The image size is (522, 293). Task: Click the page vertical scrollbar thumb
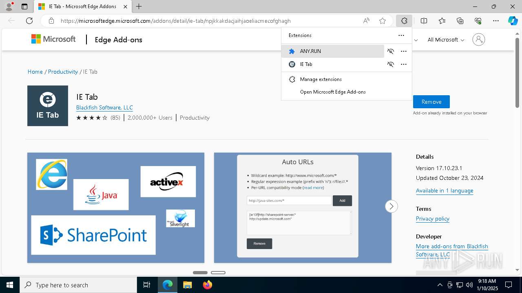click(518, 72)
